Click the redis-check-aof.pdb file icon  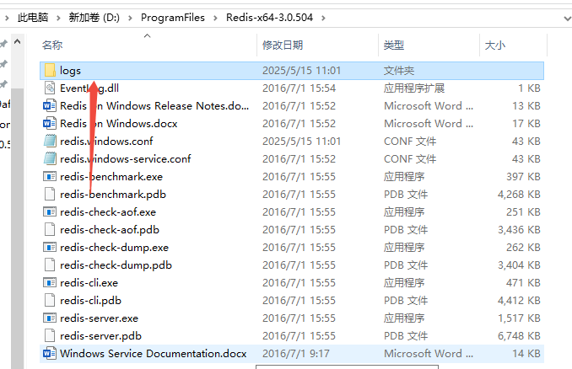click(50, 229)
